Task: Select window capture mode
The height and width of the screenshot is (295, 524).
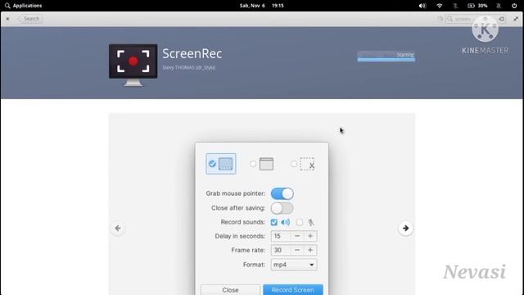Action: coord(262,164)
